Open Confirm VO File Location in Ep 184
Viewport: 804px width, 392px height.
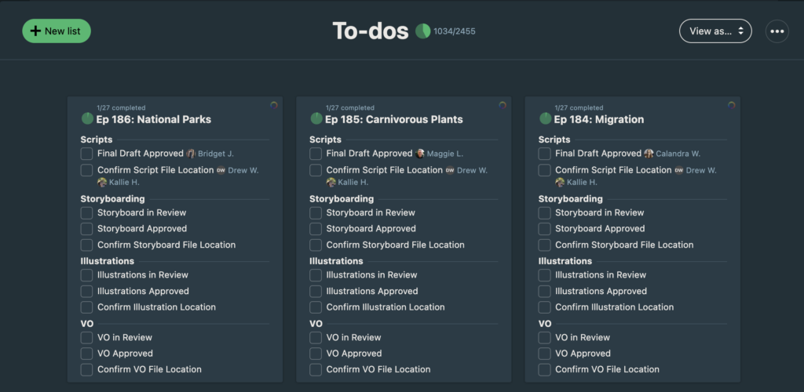click(607, 369)
